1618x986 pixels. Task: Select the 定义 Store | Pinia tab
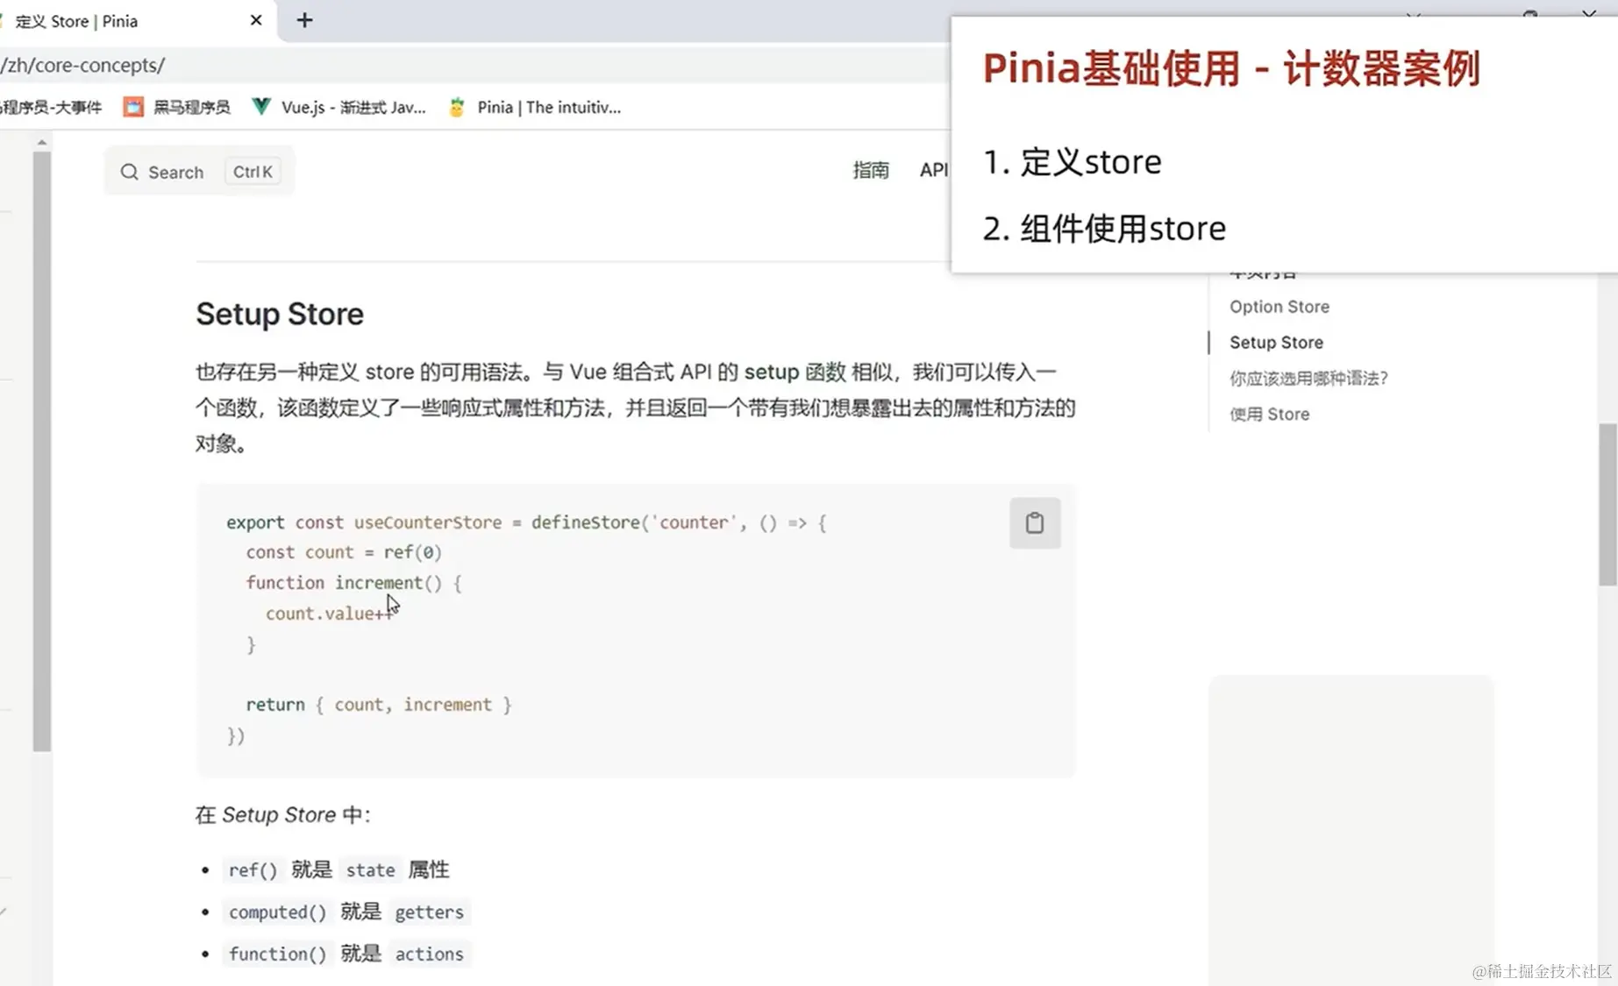(132, 21)
